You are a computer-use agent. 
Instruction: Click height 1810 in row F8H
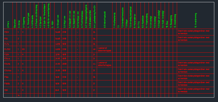64,90
